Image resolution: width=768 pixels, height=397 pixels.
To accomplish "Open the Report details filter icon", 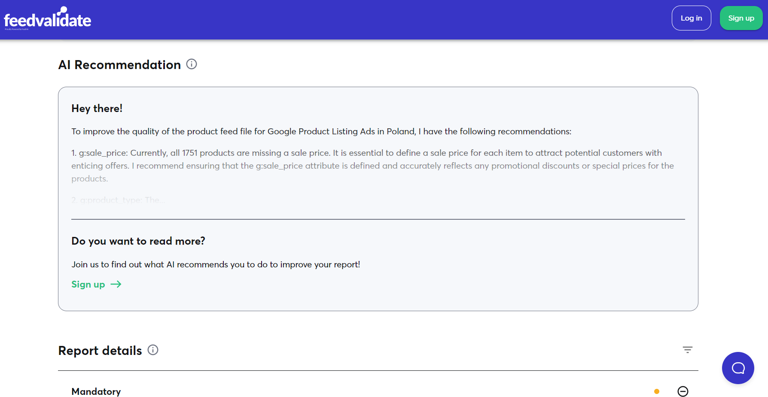I will pos(687,350).
